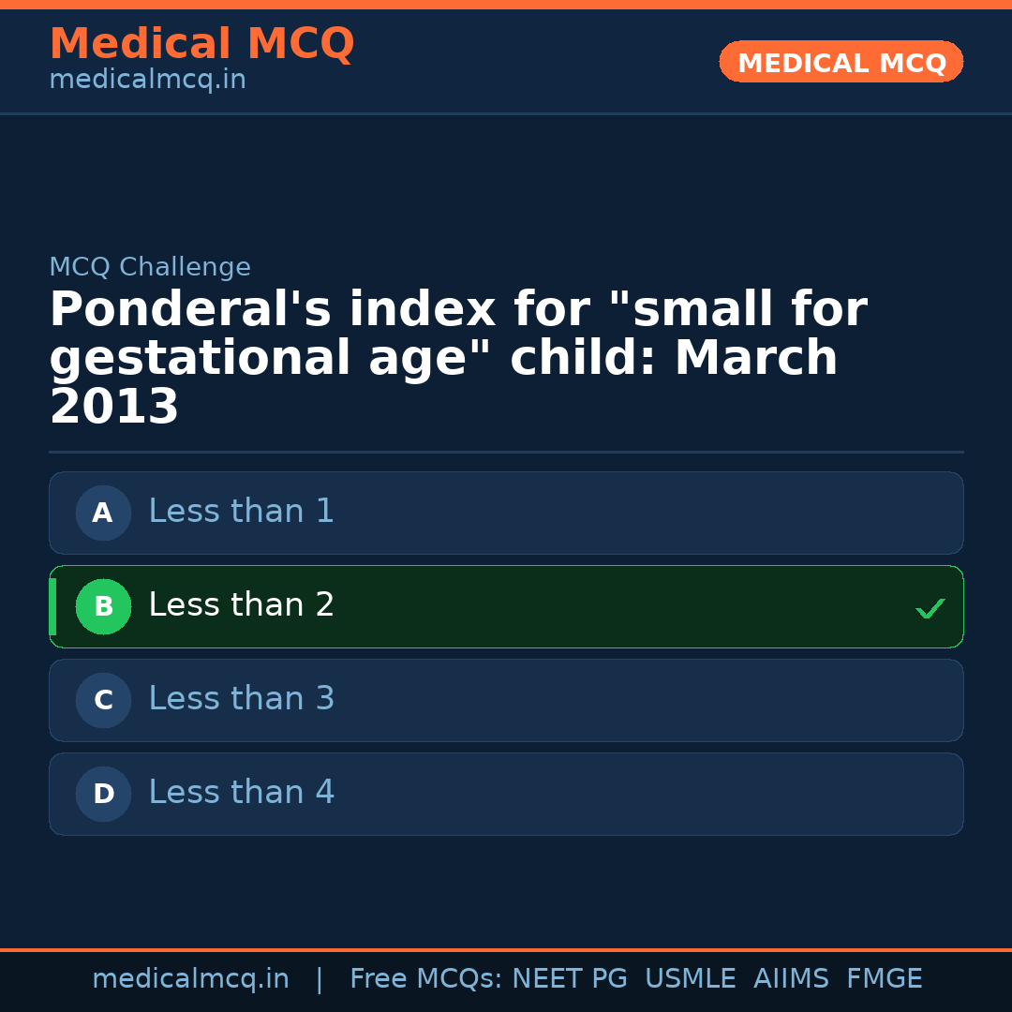Select the "Less than 4" answer
This screenshot has height=1012, width=1012.
coord(241,793)
